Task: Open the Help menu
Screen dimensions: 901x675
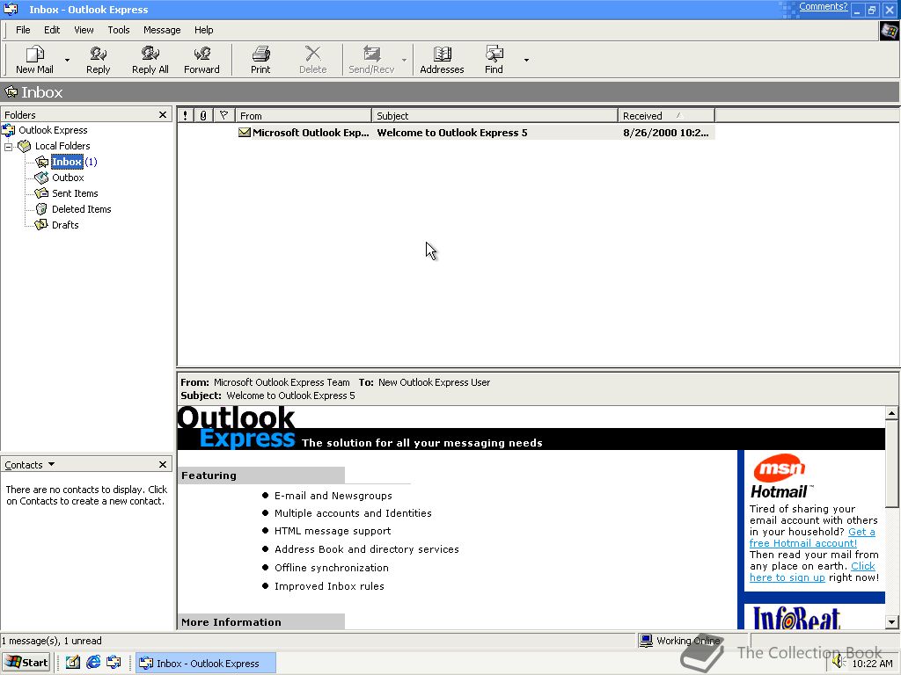Action: click(203, 30)
